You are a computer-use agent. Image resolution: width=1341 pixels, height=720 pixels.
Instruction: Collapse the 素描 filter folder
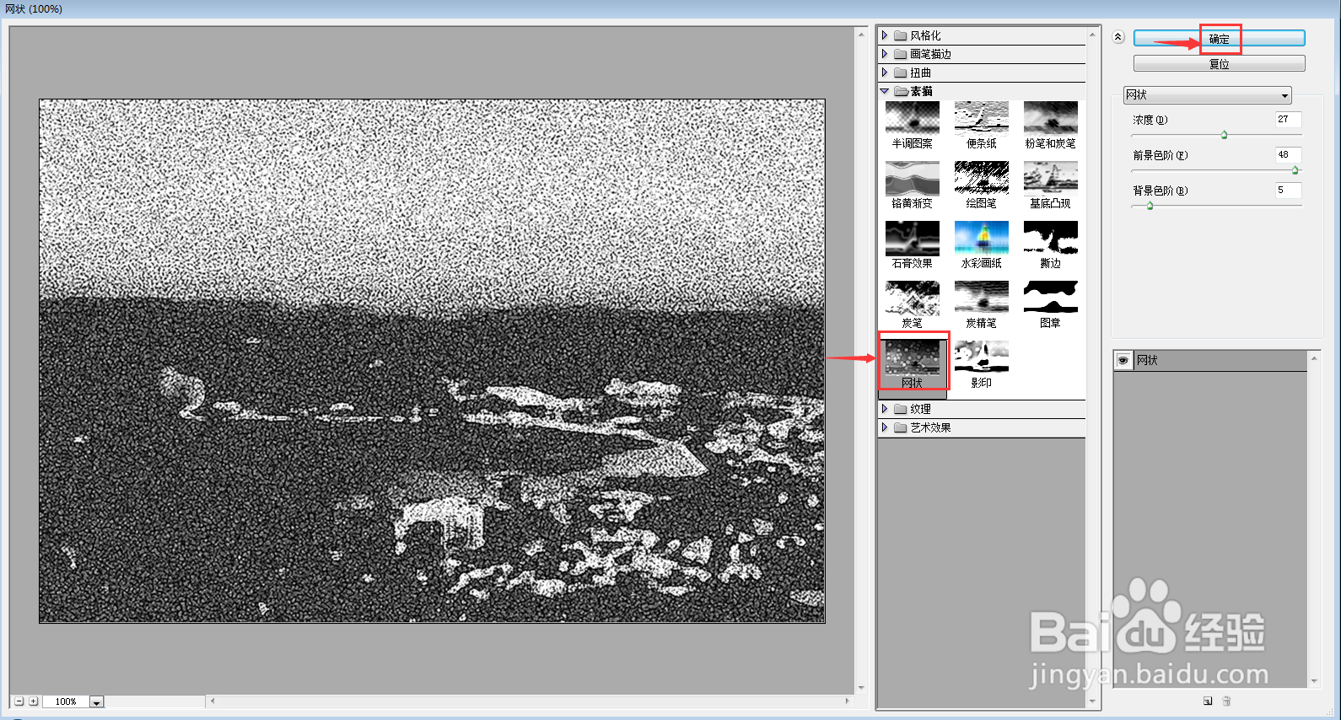[885, 91]
